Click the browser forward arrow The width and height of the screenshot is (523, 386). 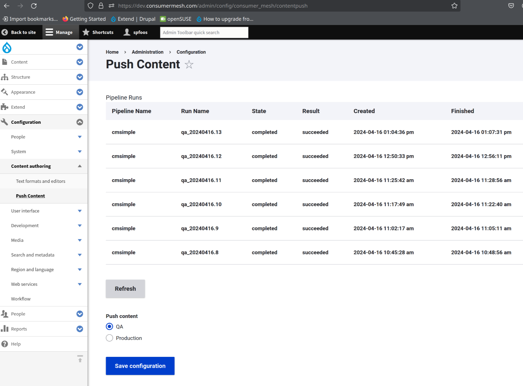[x=20, y=6]
